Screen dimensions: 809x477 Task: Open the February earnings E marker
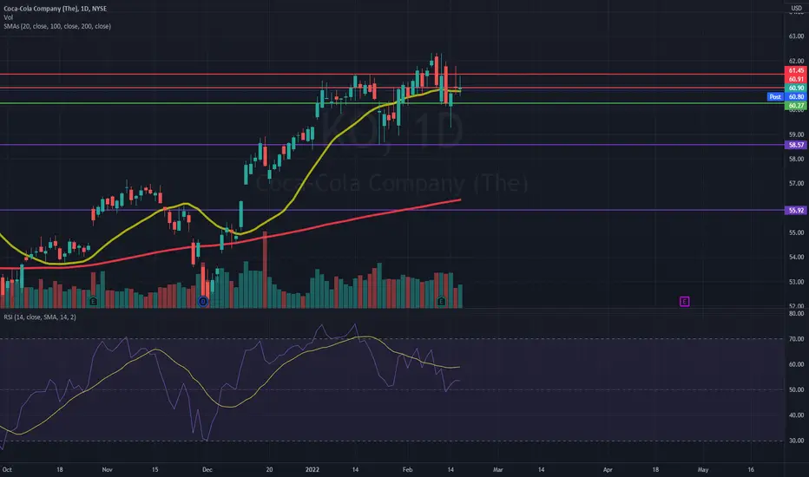[x=441, y=301]
